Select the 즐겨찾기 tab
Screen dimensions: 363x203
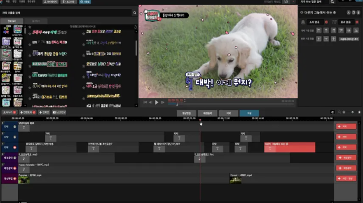[x=36, y=21]
